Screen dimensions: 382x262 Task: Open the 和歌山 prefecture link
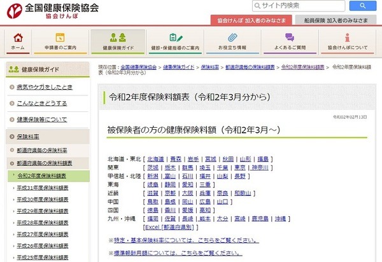tap(243, 193)
